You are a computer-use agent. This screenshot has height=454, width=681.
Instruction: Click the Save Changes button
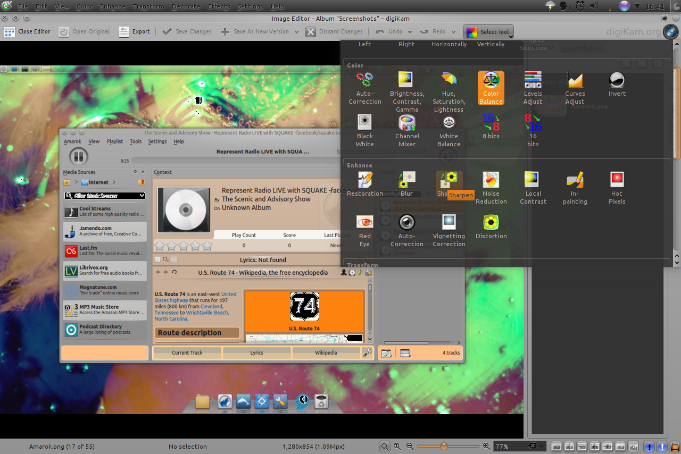point(187,32)
